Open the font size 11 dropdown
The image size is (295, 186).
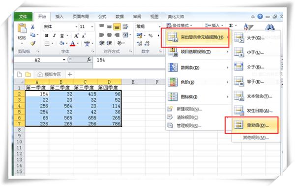coord(92,27)
